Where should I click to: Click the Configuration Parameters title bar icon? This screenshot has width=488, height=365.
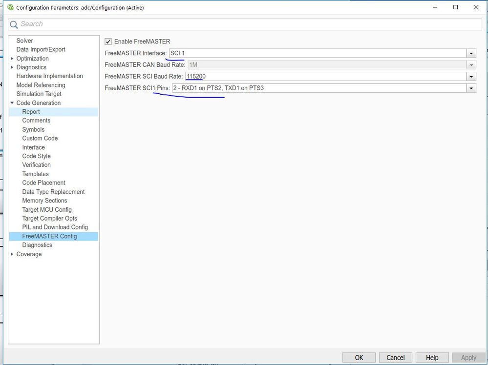(10, 7)
